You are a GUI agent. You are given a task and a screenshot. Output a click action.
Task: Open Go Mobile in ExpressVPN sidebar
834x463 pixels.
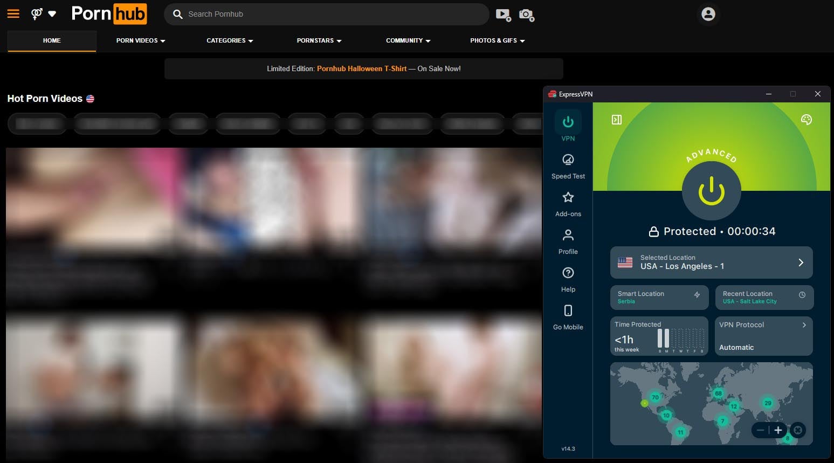click(568, 317)
